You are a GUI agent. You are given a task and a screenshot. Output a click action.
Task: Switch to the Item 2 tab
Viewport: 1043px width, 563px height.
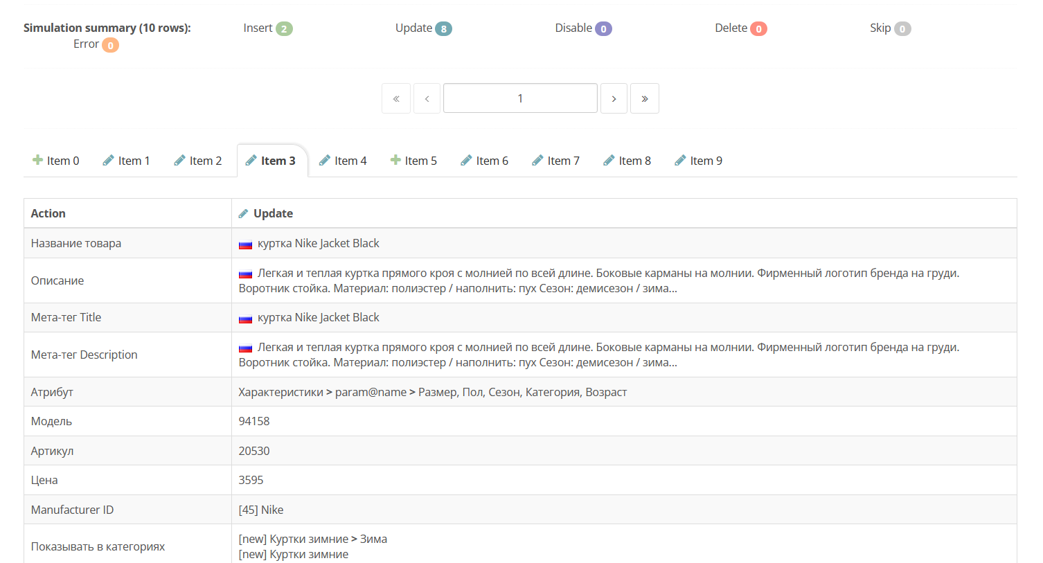click(198, 161)
